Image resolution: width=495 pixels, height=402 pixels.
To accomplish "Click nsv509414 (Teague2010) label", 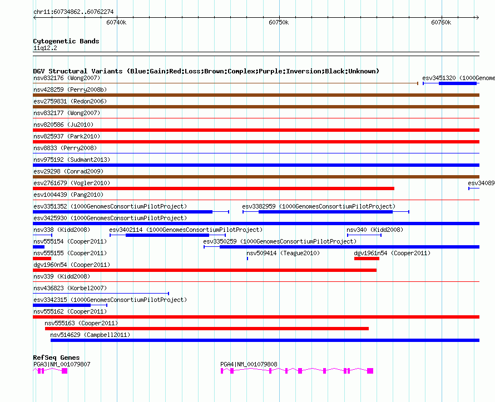I will pyautogui.click(x=283, y=253).
